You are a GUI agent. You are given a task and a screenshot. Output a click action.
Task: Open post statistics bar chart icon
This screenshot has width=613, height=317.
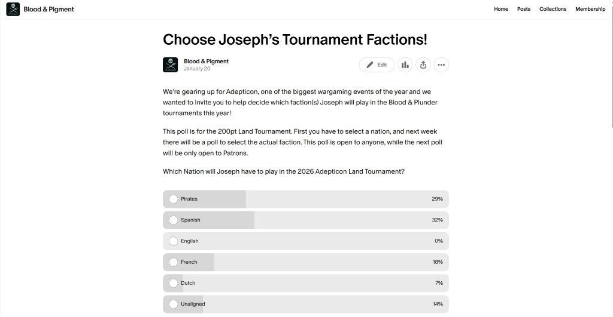coord(405,65)
